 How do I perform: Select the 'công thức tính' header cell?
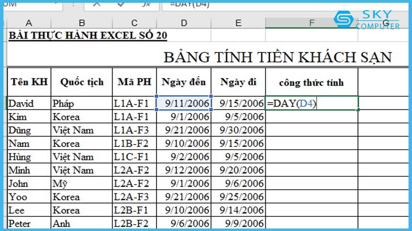[311, 82]
